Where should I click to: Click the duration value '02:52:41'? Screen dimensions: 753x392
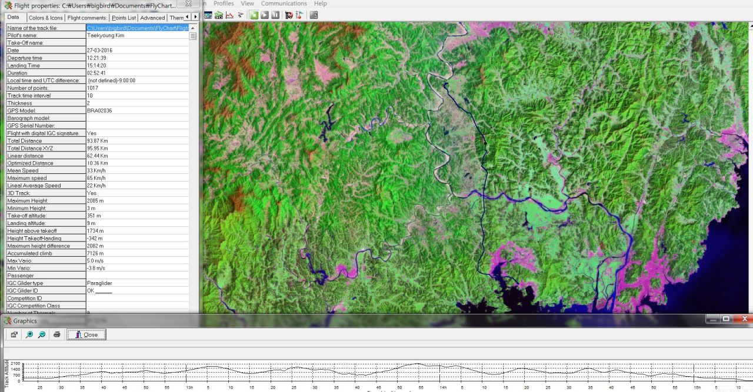click(138, 73)
